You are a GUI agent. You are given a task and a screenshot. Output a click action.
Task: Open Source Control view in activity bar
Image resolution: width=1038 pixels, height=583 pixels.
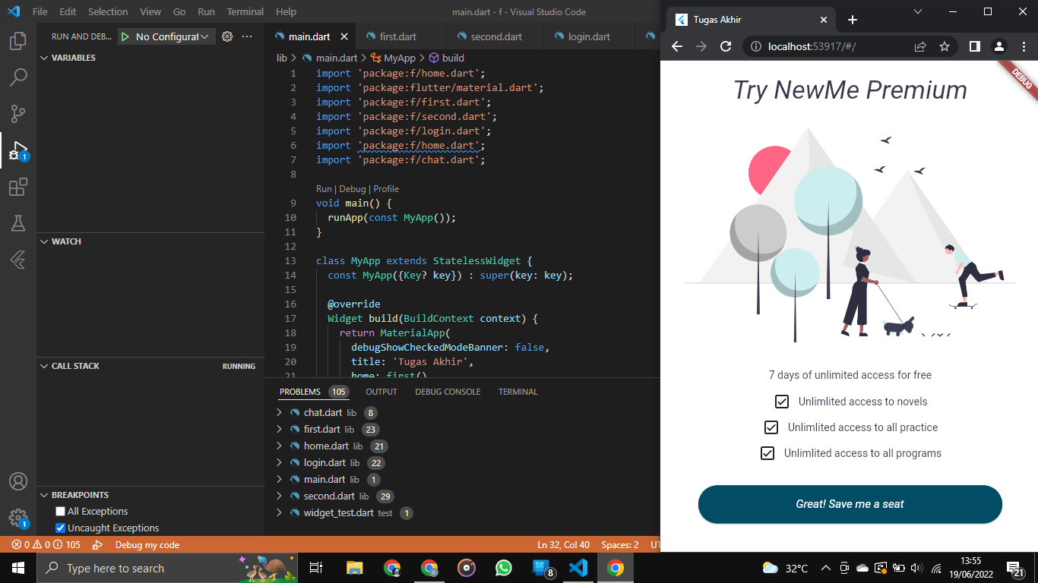(18, 113)
